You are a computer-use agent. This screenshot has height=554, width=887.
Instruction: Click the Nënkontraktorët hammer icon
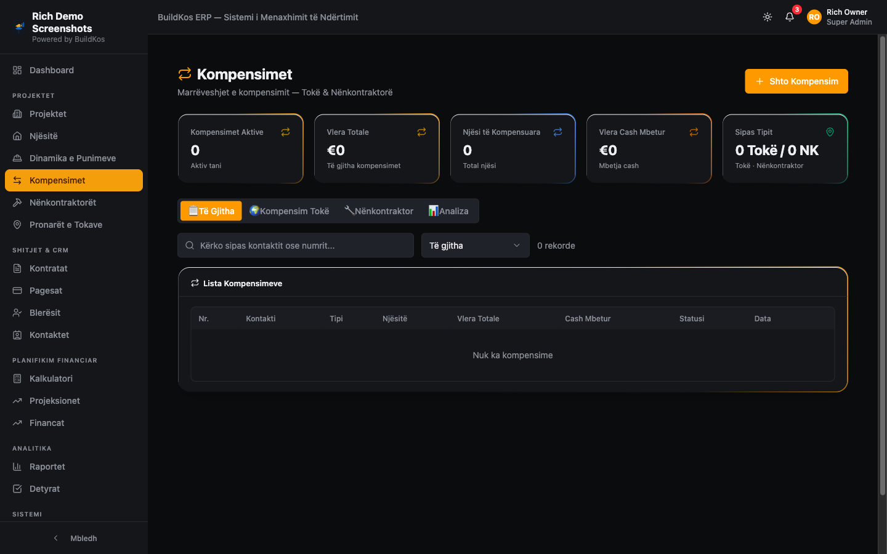pos(17,203)
